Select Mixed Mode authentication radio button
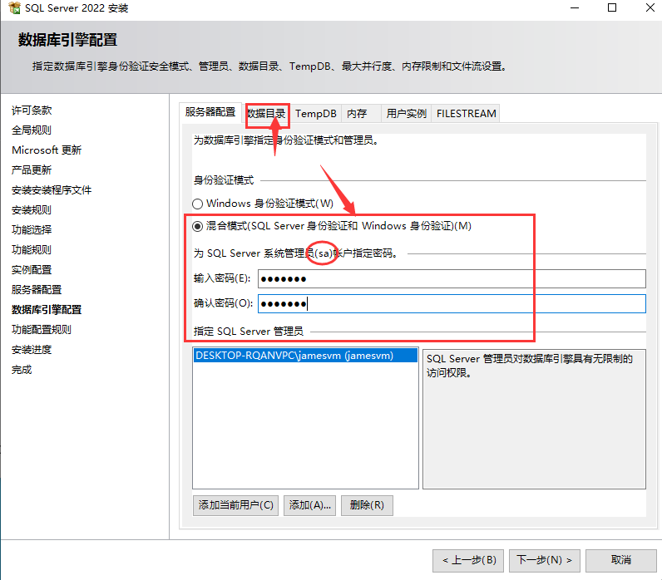This screenshot has height=580, width=662. click(x=197, y=227)
